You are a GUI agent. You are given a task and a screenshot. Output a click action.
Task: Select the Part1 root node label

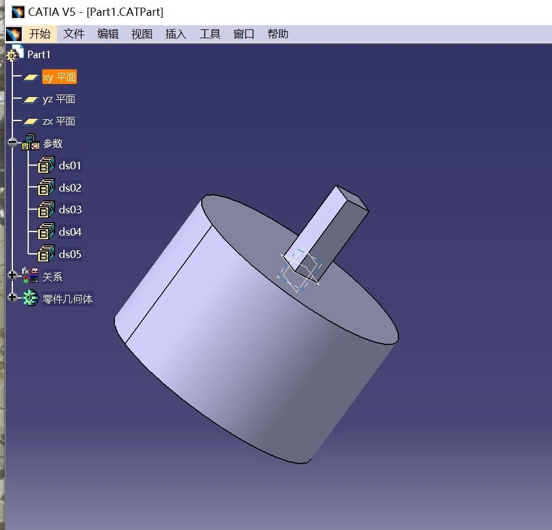(x=39, y=55)
